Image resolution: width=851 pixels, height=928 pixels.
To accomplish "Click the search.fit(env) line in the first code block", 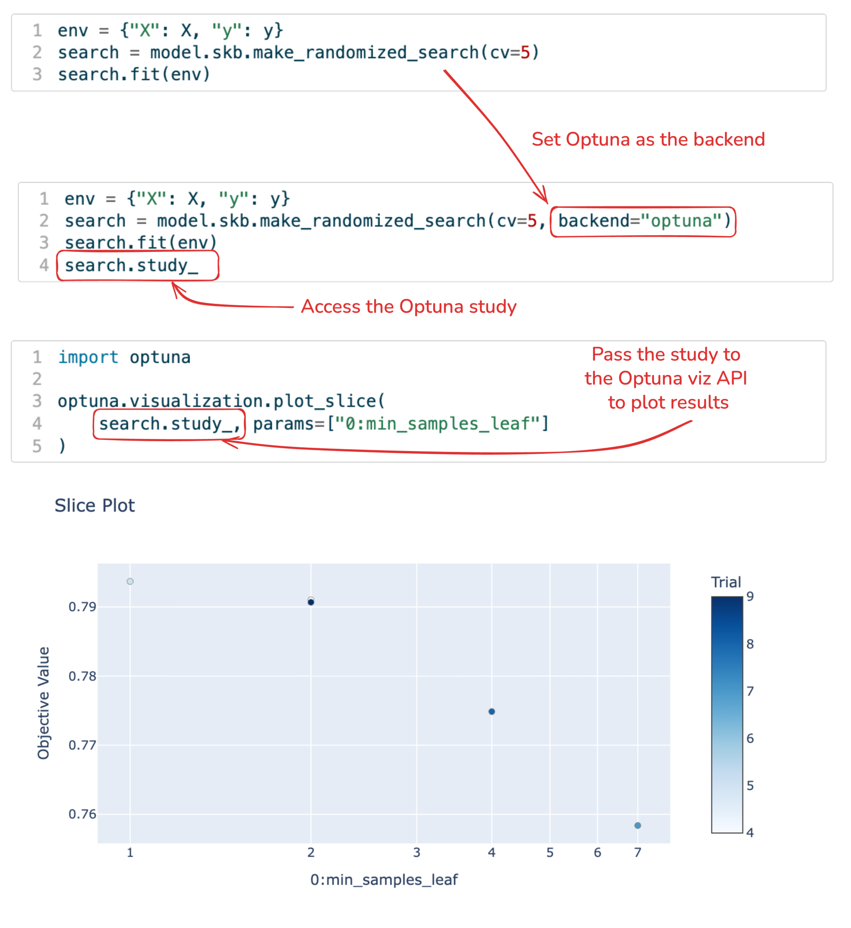I will point(134,75).
